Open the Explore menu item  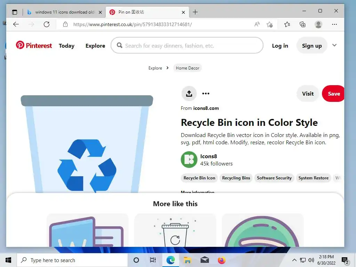[95, 46]
